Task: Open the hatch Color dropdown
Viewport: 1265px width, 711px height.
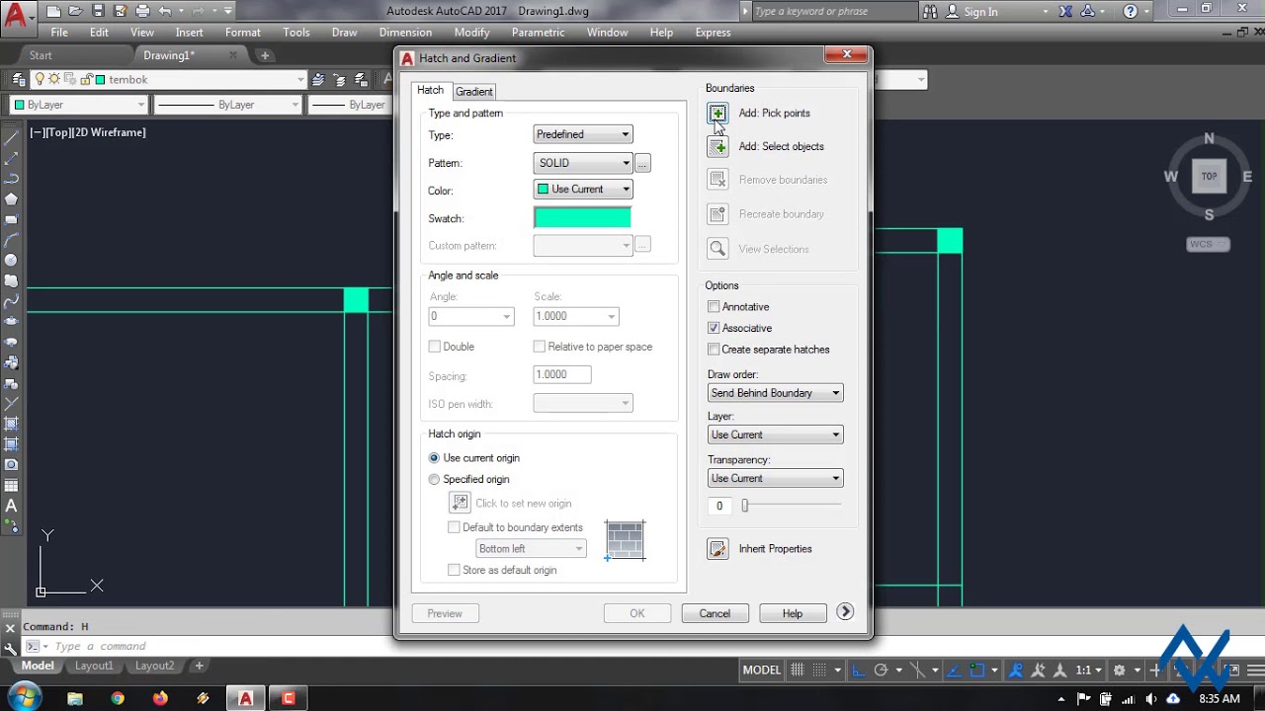Action: pyautogui.click(x=583, y=190)
